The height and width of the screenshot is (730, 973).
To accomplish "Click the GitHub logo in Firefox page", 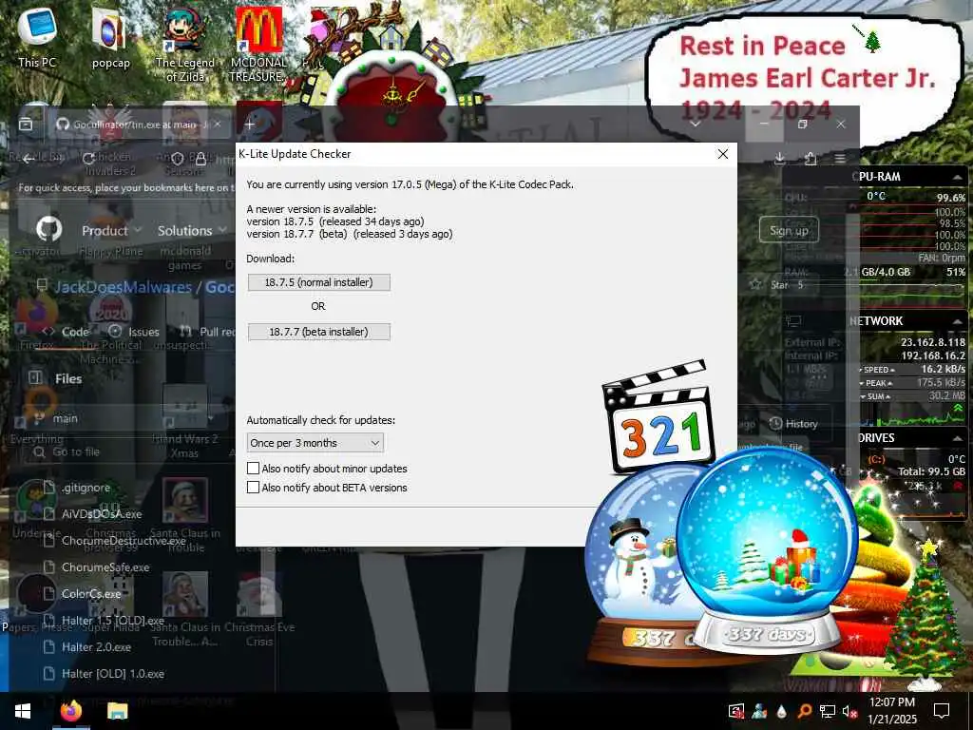I will [x=49, y=230].
